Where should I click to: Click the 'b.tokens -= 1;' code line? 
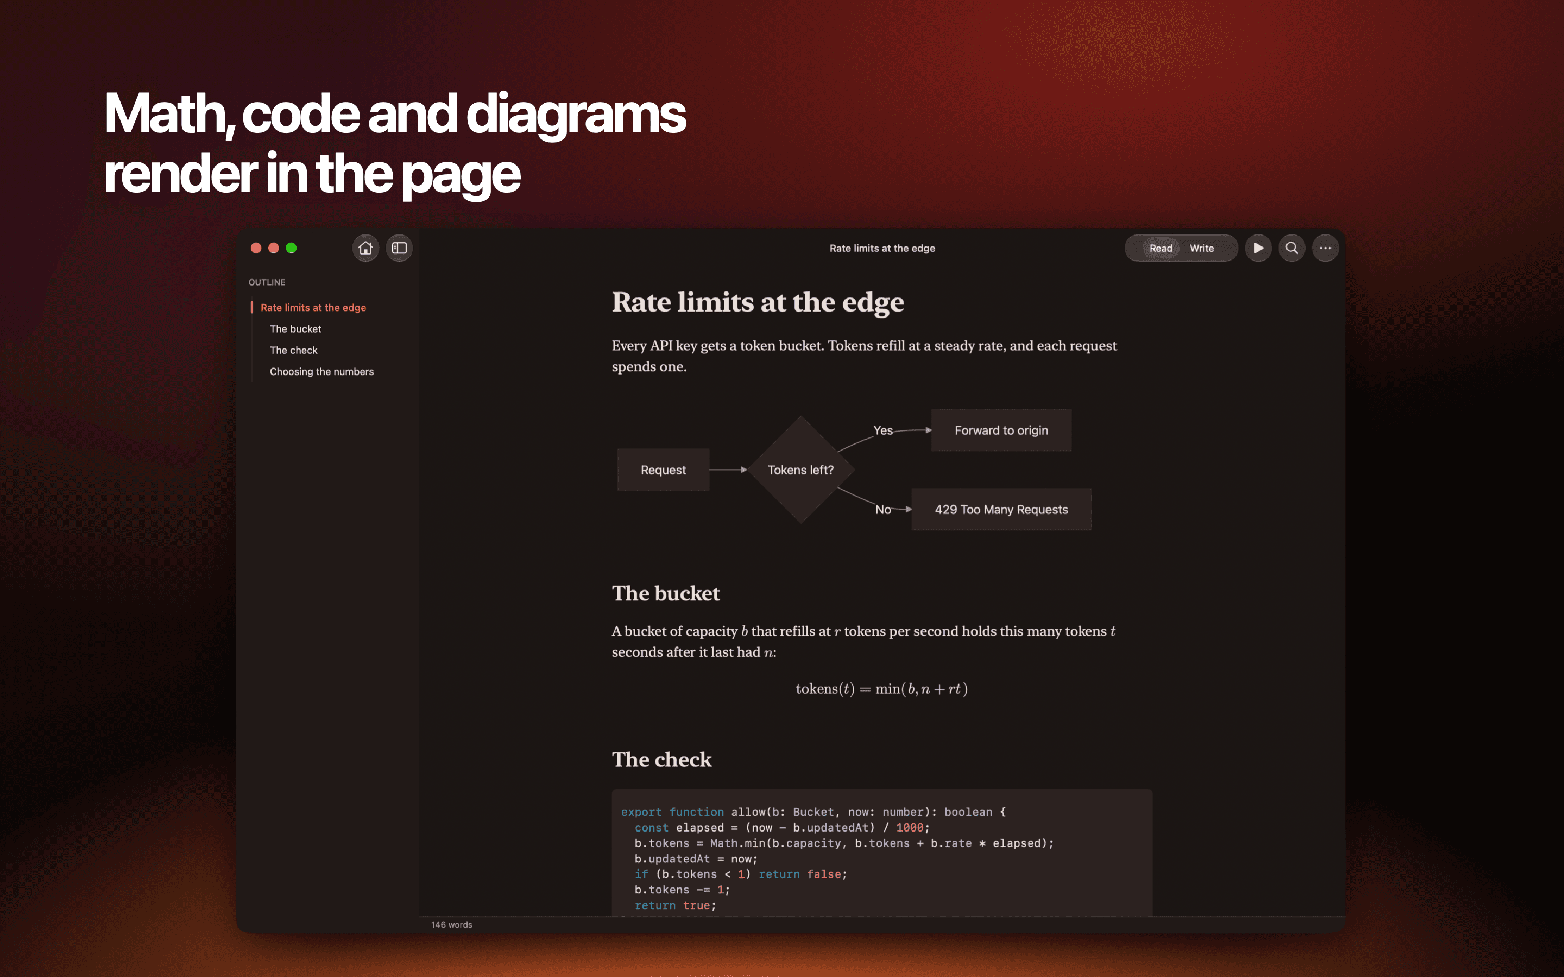tap(682, 890)
